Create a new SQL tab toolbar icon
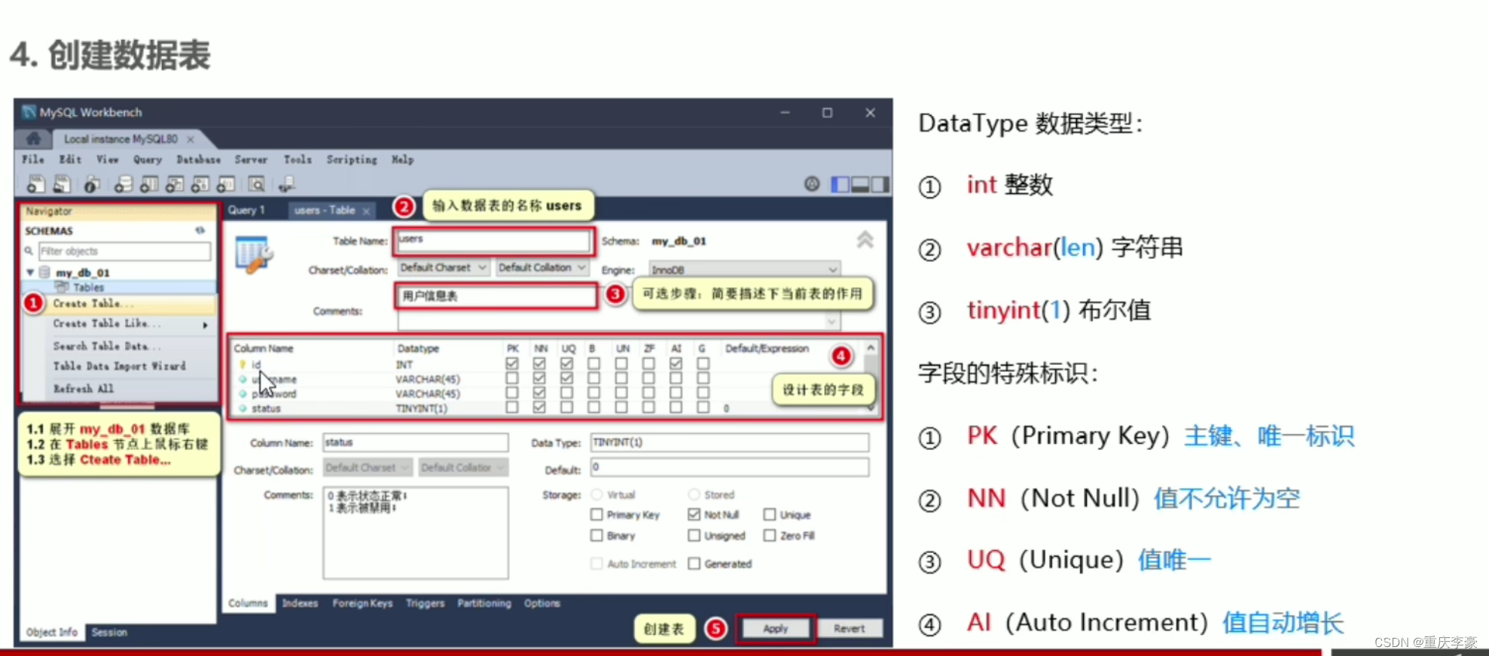 [x=35, y=184]
